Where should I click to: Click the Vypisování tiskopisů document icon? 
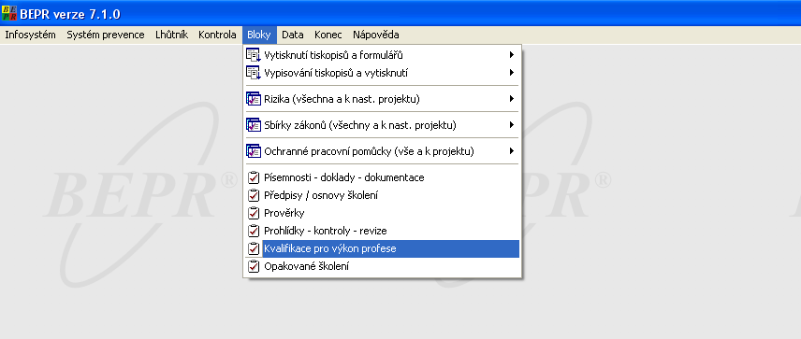point(254,73)
